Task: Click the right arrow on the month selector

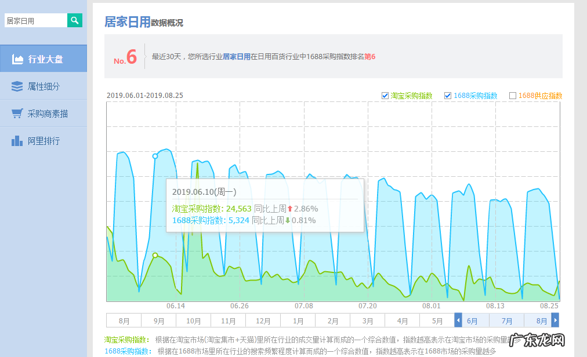Action: [555, 320]
